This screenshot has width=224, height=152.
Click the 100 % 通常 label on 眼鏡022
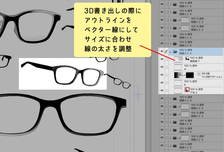tap(186, 50)
